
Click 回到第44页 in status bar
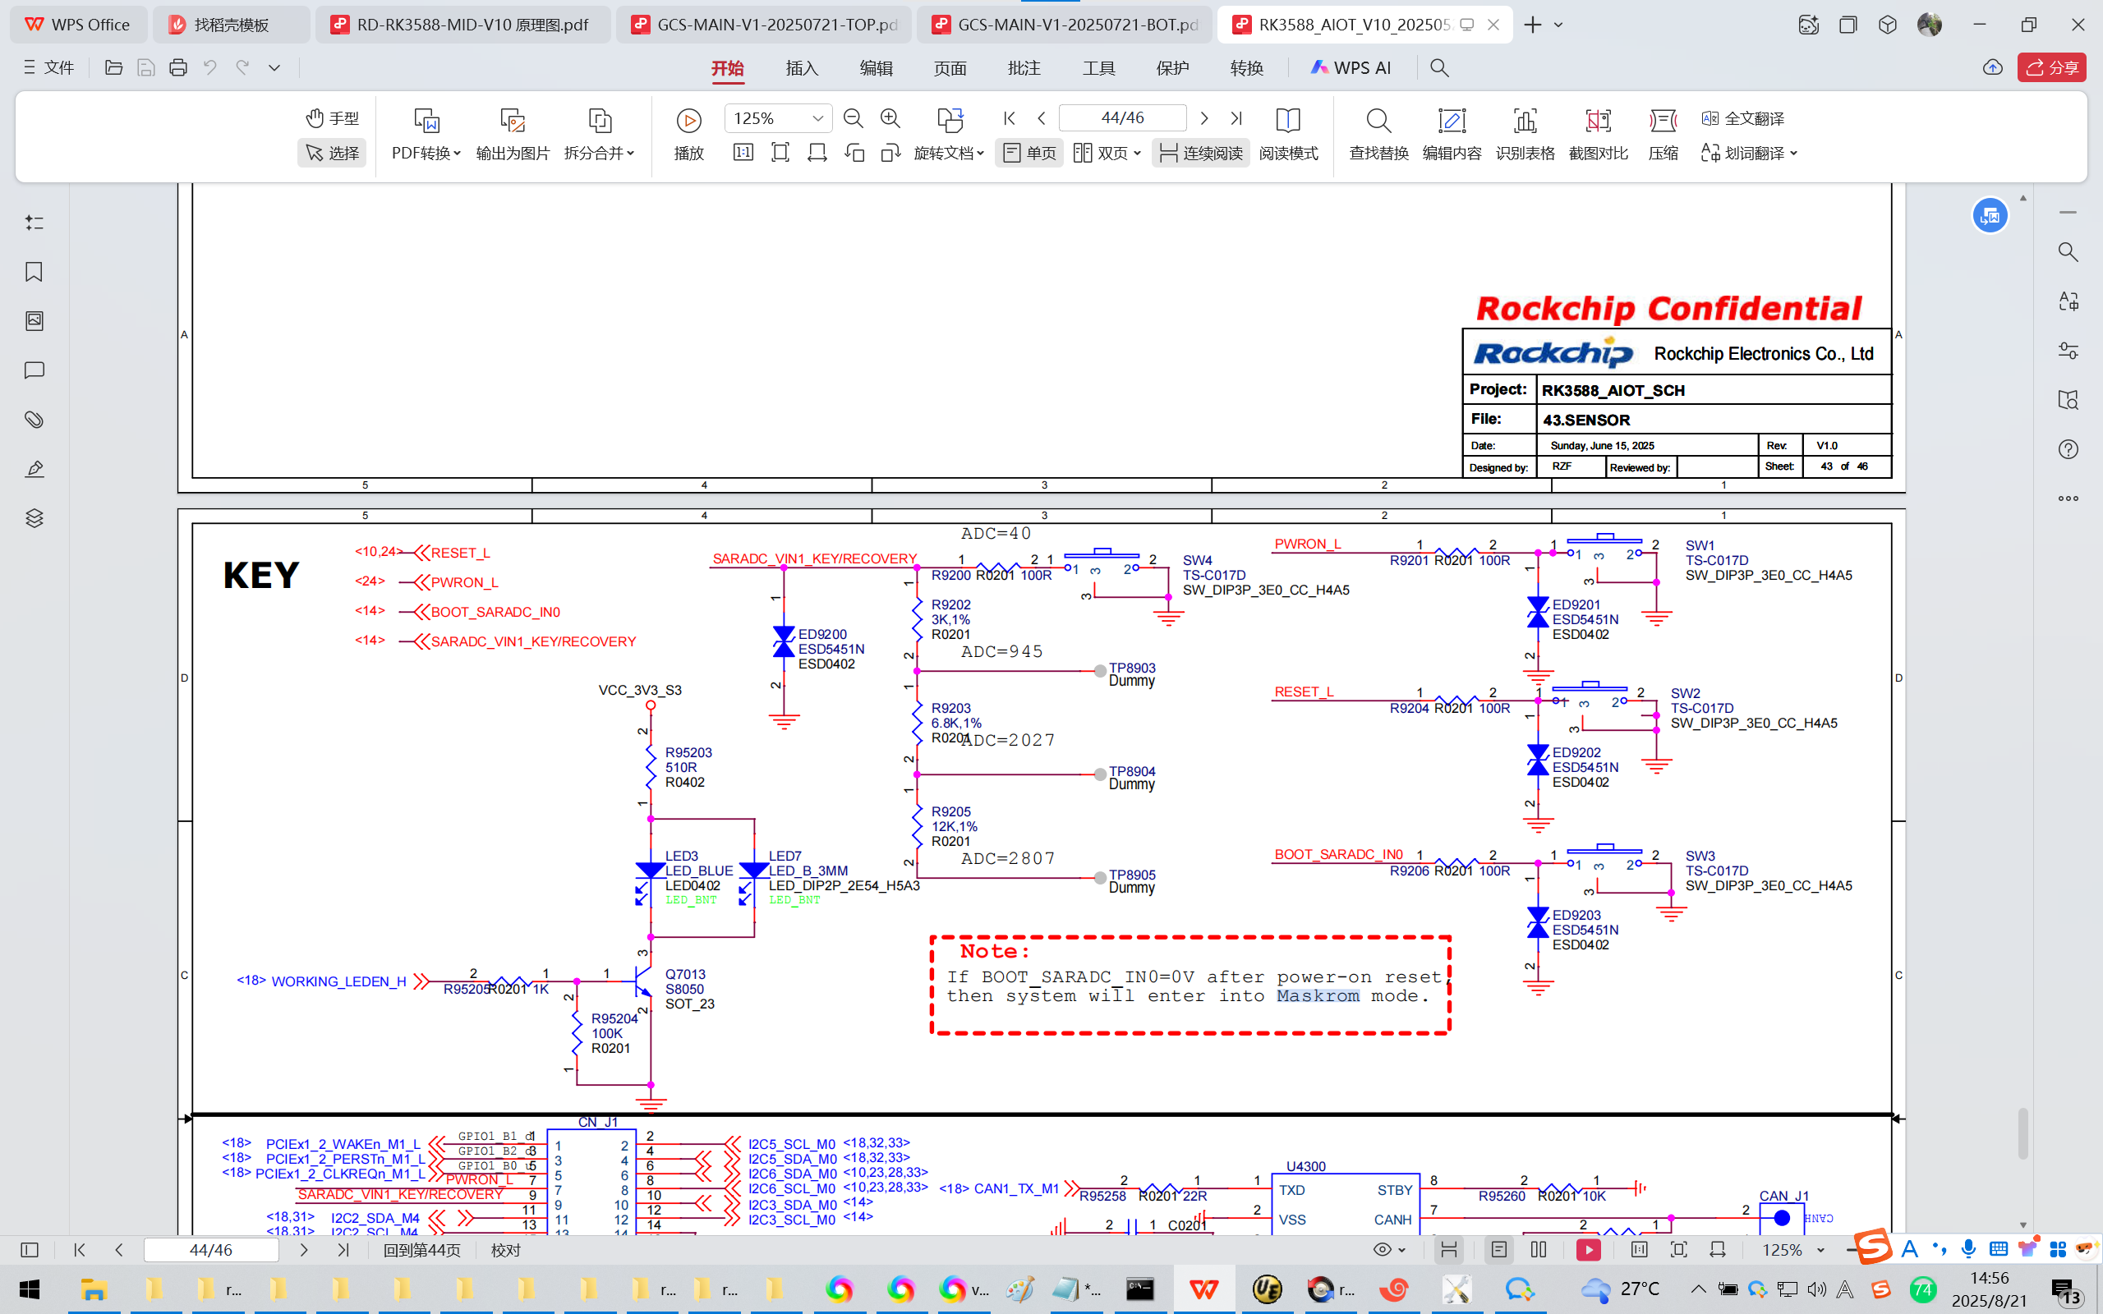coord(422,1250)
